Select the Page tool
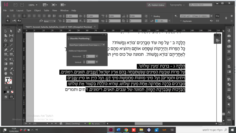Image resolution: width=236 pixels, height=133 pixels. click(x=6, y=35)
